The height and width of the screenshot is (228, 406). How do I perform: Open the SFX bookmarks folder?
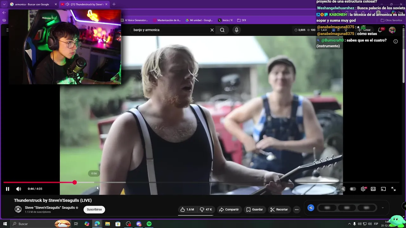(241, 20)
